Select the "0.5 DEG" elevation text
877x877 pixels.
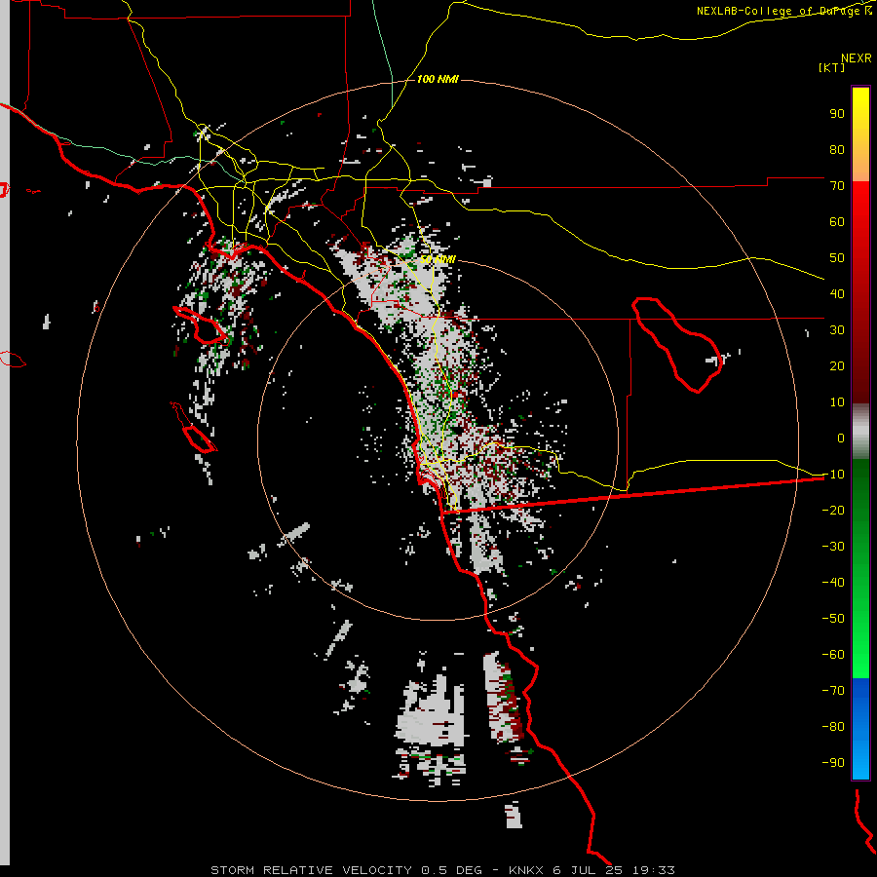451,870
